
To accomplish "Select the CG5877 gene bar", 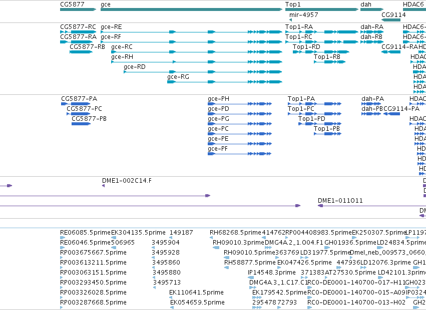I will coord(78,9).
